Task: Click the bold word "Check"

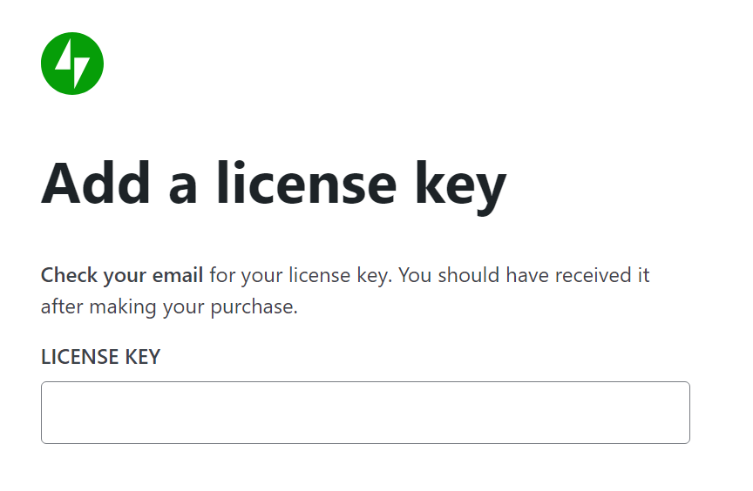Action: tap(69, 275)
